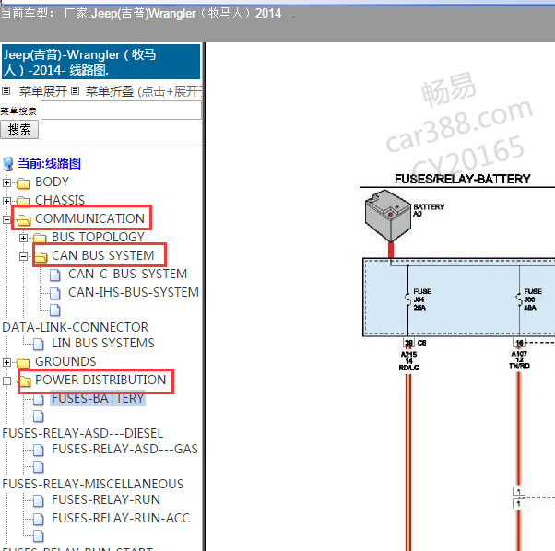Collapse the COMMUNICATION tree node

coord(6,219)
